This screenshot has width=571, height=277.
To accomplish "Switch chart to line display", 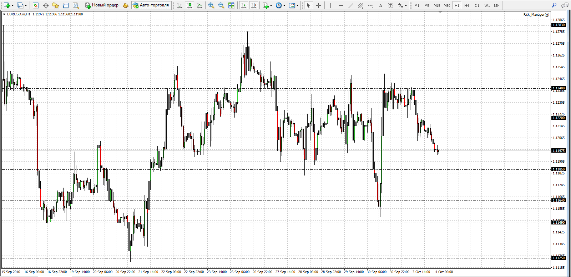I will 199,5.
